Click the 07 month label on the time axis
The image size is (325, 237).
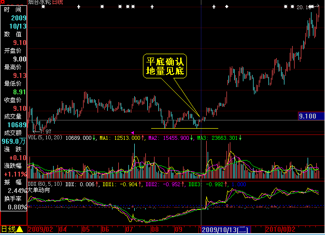(x=129, y=229)
